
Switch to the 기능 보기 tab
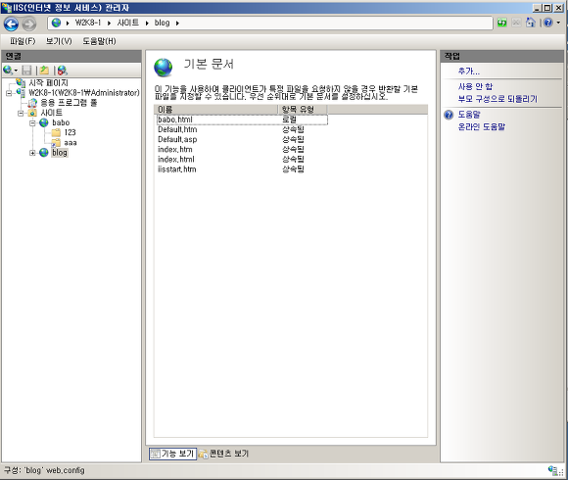pyautogui.click(x=172, y=454)
